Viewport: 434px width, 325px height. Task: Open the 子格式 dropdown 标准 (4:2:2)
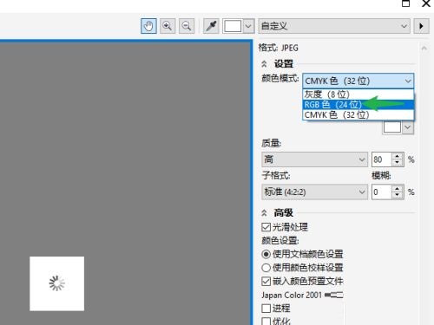coord(314,192)
